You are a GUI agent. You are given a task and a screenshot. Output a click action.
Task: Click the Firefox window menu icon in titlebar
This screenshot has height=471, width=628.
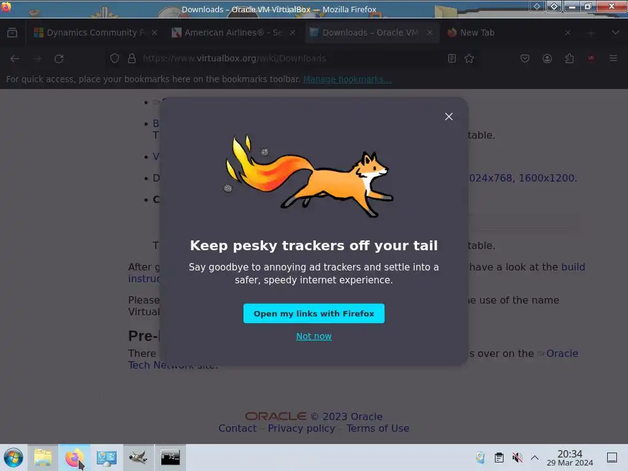pos(6,6)
